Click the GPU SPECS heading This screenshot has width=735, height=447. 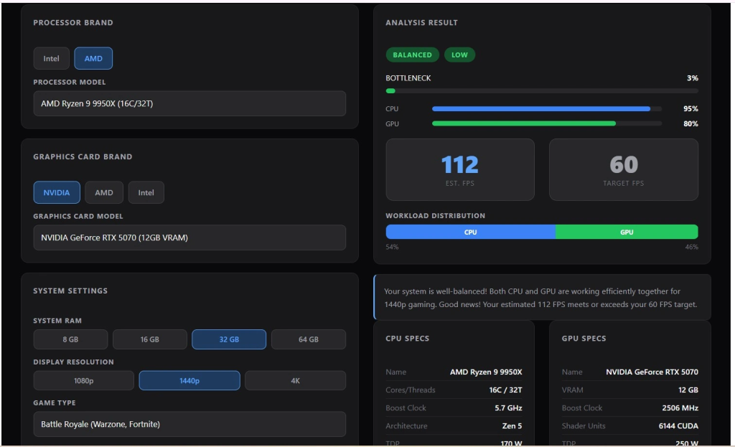pyautogui.click(x=584, y=338)
